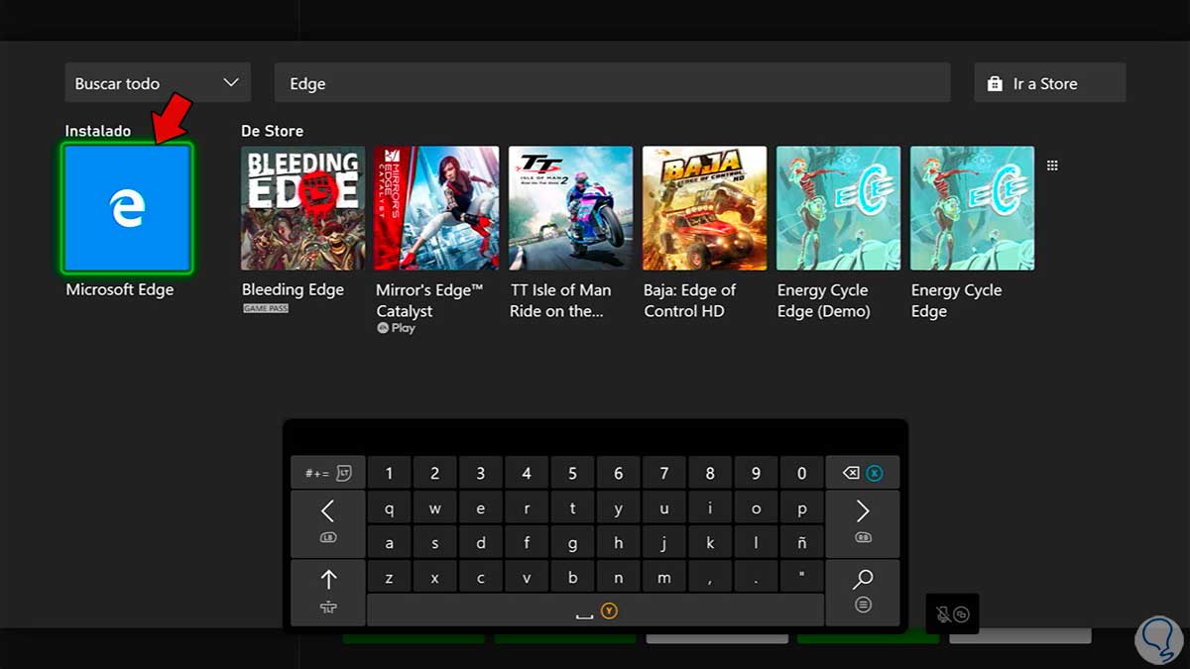Open Energy Cycle Edge (Demo) thumbnail
Image resolution: width=1190 pixels, height=669 pixels.
(x=838, y=208)
